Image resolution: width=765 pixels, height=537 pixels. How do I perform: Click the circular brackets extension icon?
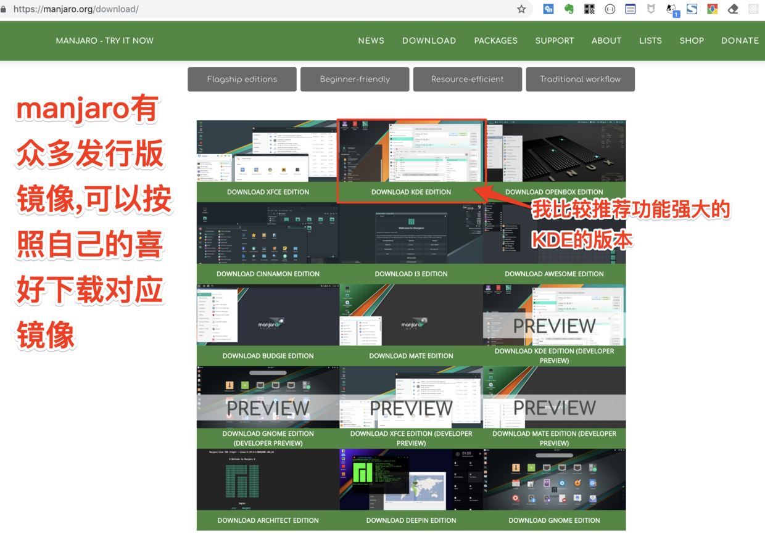pyautogui.click(x=610, y=9)
